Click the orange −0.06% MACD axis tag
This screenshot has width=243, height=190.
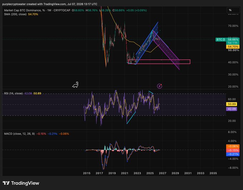233,146
